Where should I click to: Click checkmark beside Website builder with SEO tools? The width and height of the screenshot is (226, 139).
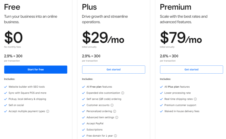(x=6, y=87)
